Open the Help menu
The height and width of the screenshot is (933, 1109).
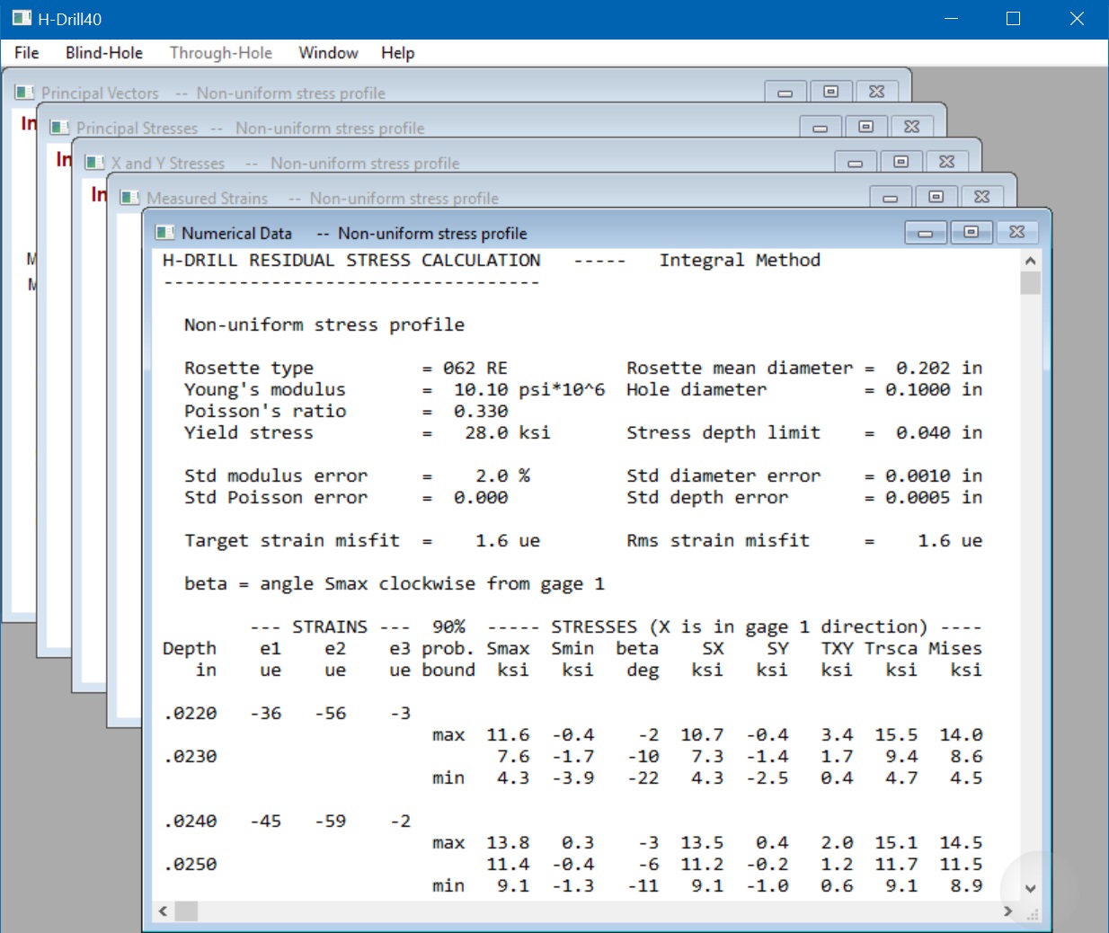[397, 53]
